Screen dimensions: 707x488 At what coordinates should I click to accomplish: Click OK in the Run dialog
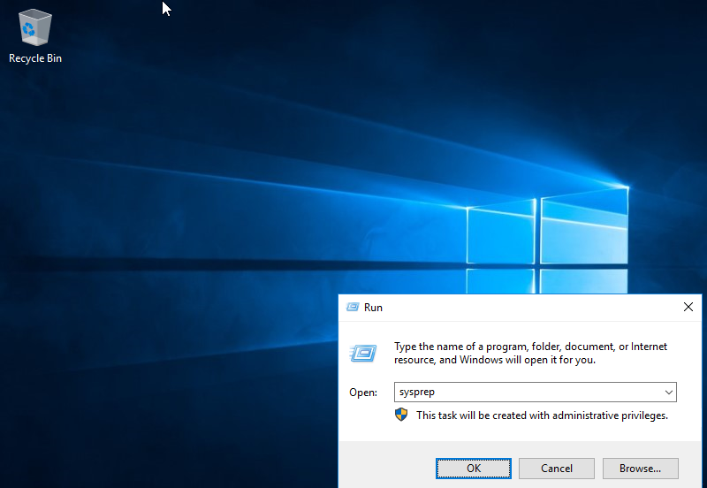pos(474,469)
